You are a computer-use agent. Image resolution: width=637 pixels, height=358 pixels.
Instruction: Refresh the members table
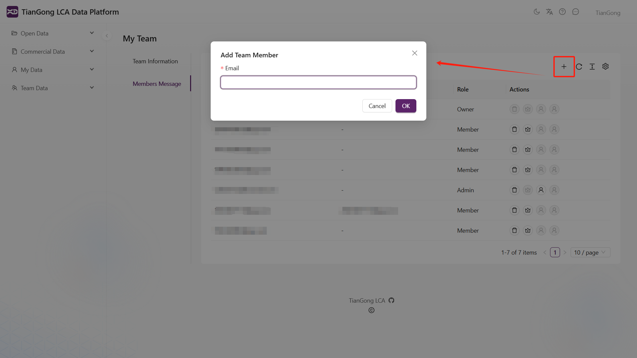click(579, 66)
